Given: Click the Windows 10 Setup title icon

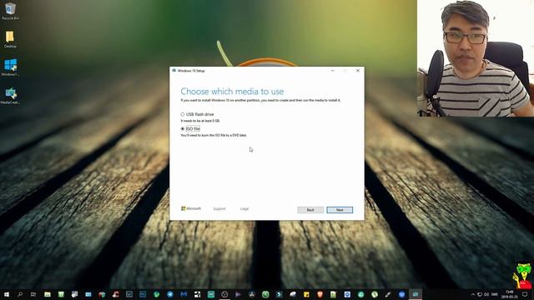Looking at the screenshot, I should (174, 71).
